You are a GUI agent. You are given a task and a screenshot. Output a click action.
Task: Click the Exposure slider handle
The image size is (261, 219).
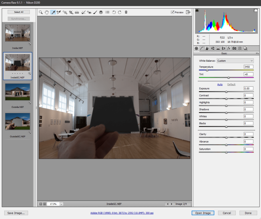coord(226,92)
